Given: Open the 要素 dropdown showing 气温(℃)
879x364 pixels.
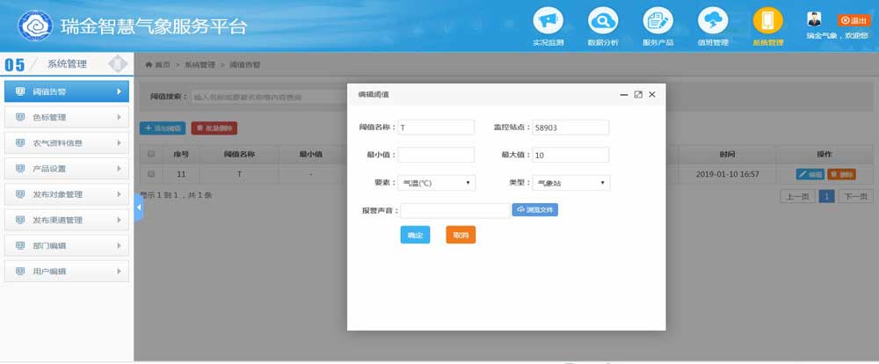Looking at the screenshot, I should tap(437, 183).
